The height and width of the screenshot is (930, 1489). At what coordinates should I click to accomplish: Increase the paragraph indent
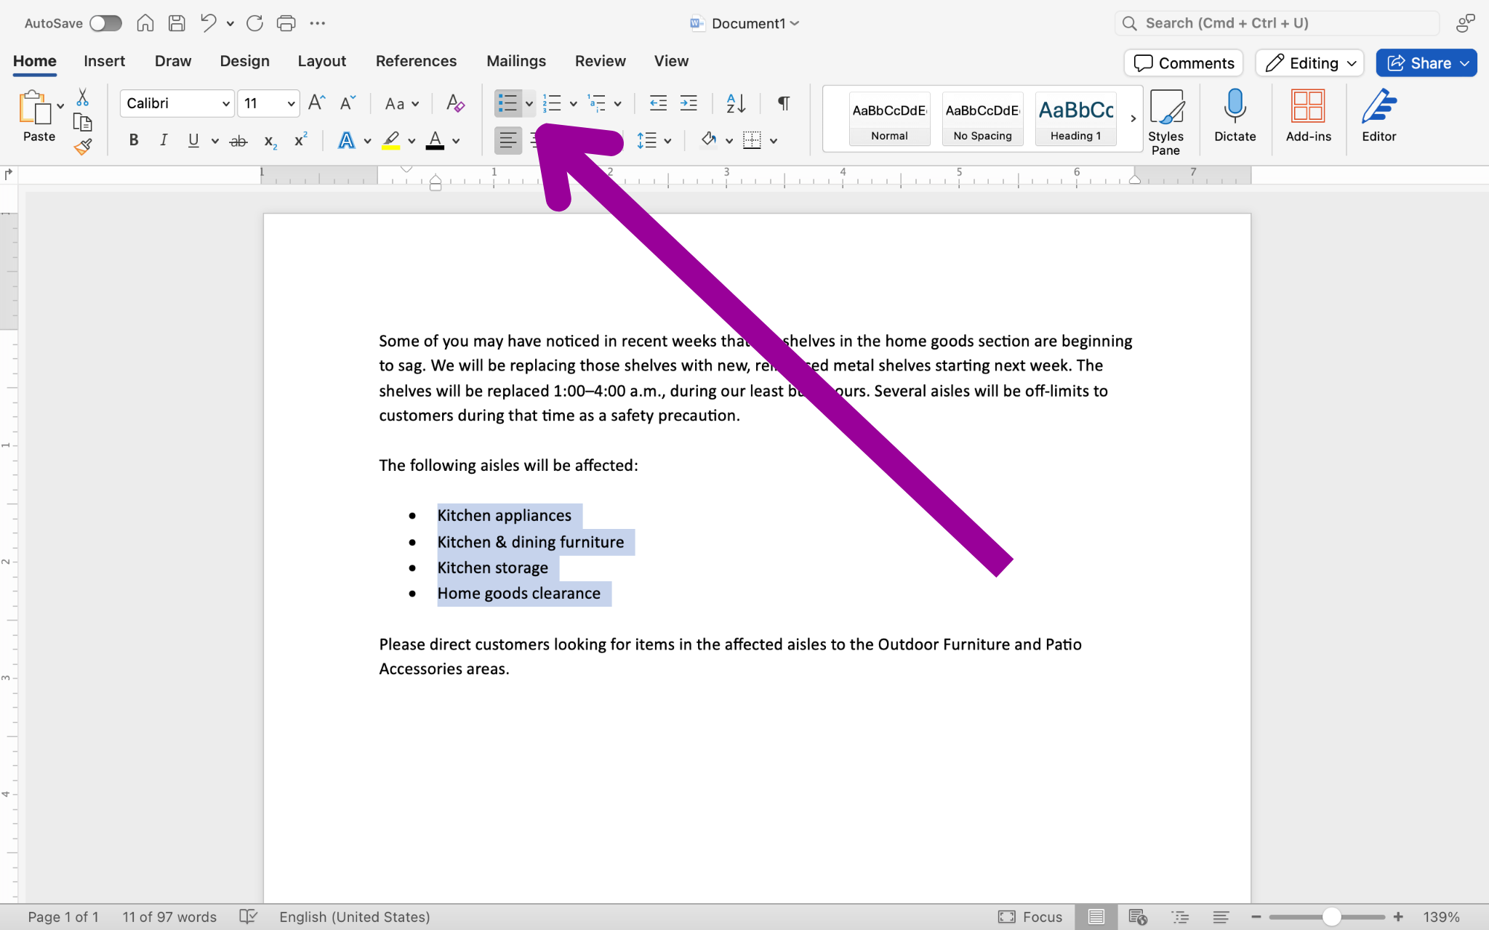[689, 103]
